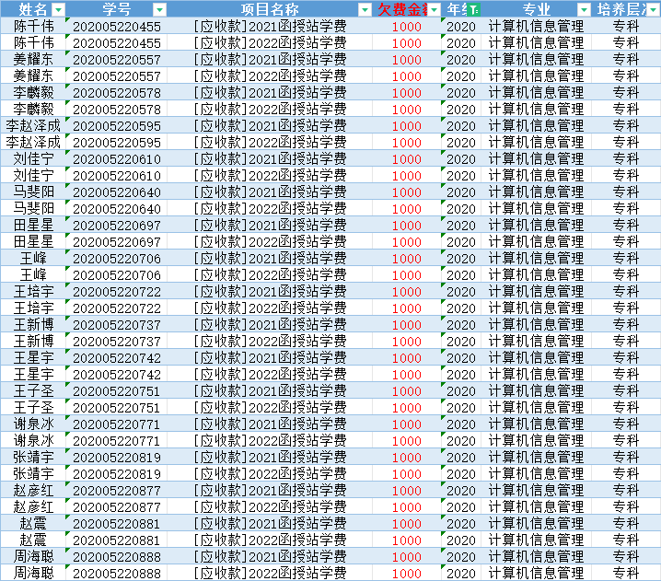Select 陈千伟's name cell in the 2021函授站学费 row
This screenshot has width=661, height=581.
pos(34,27)
